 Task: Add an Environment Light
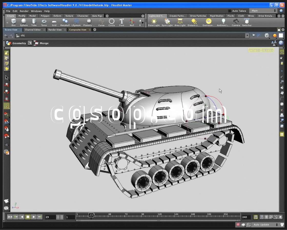tap(208, 22)
